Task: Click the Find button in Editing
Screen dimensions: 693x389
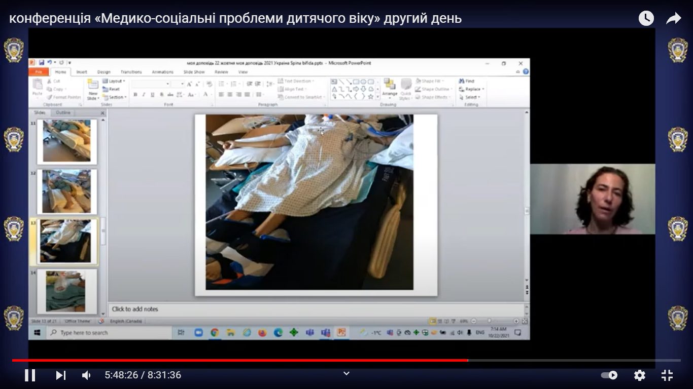Action: coord(467,81)
